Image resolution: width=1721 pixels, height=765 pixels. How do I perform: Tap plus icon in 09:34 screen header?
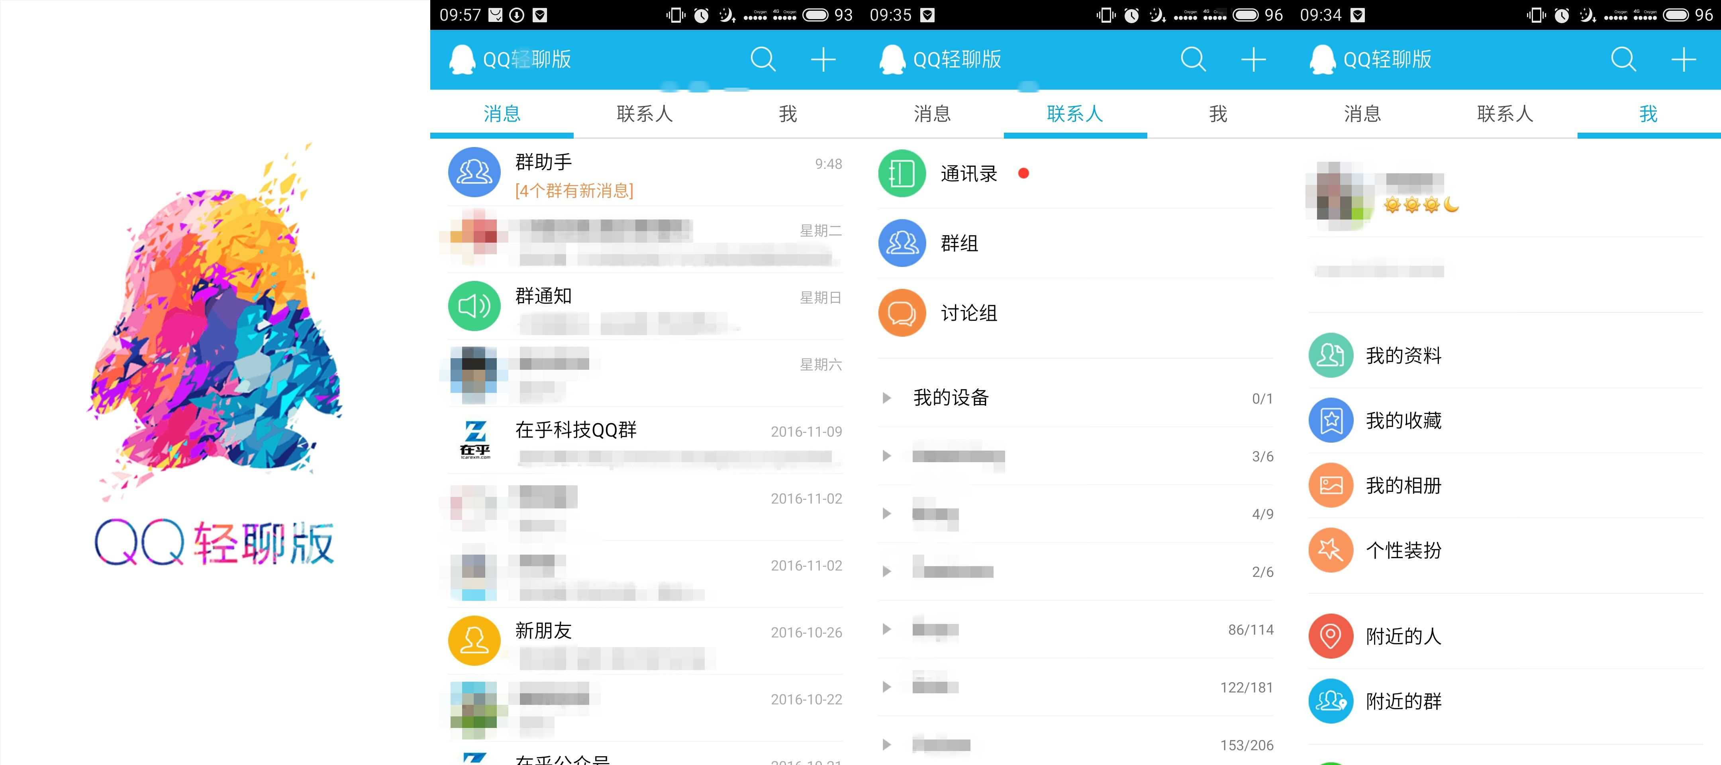[x=1684, y=59]
